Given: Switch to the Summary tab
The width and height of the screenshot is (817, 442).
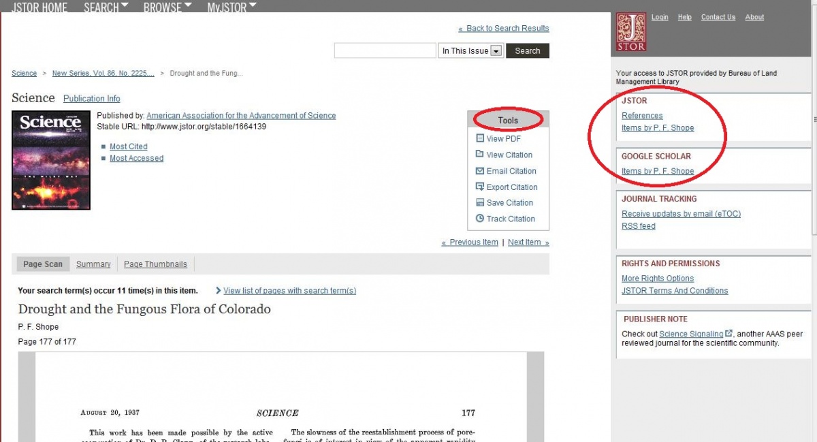Looking at the screenshot, I should tap(93, 264).
